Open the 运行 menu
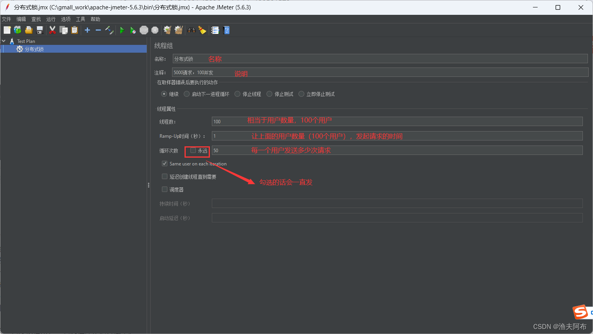Viewport: 593px width, 334px height. coord(51,19)
